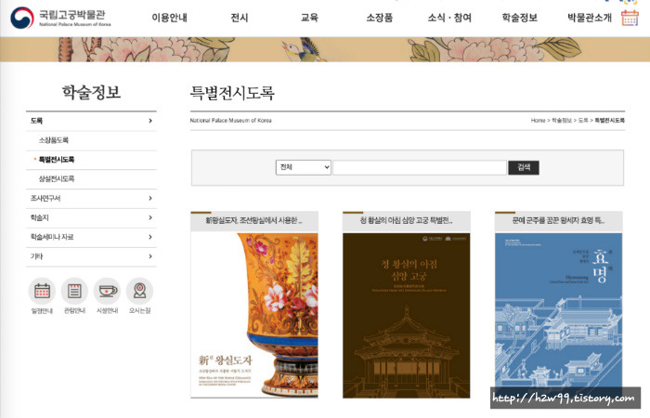Open the 상설전시도록 sidebar link
Image resolution: width=650 pixels, height=418 pixels.
click(57, 178)
